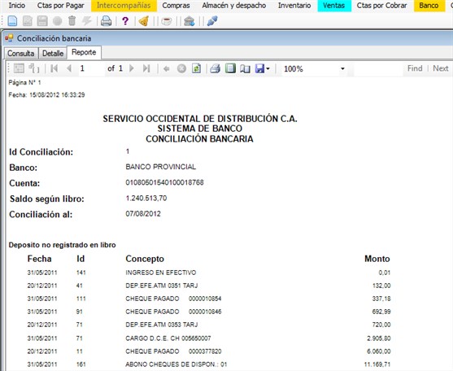Click account number 01080501540100018768
The width and height of the screenshot is (453, 371).
coord(164,182)
